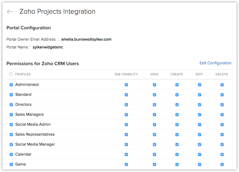Turn off Delete permission for Game profile
239x172 pixels.
222,164
